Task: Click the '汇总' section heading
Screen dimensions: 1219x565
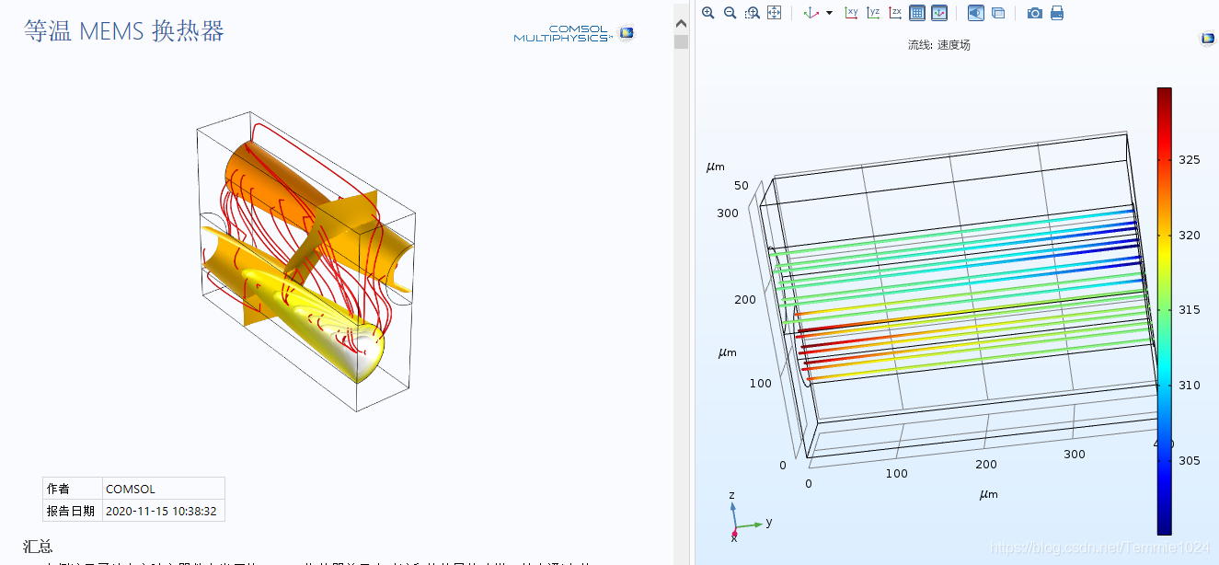Action: [x=38, y=547]
